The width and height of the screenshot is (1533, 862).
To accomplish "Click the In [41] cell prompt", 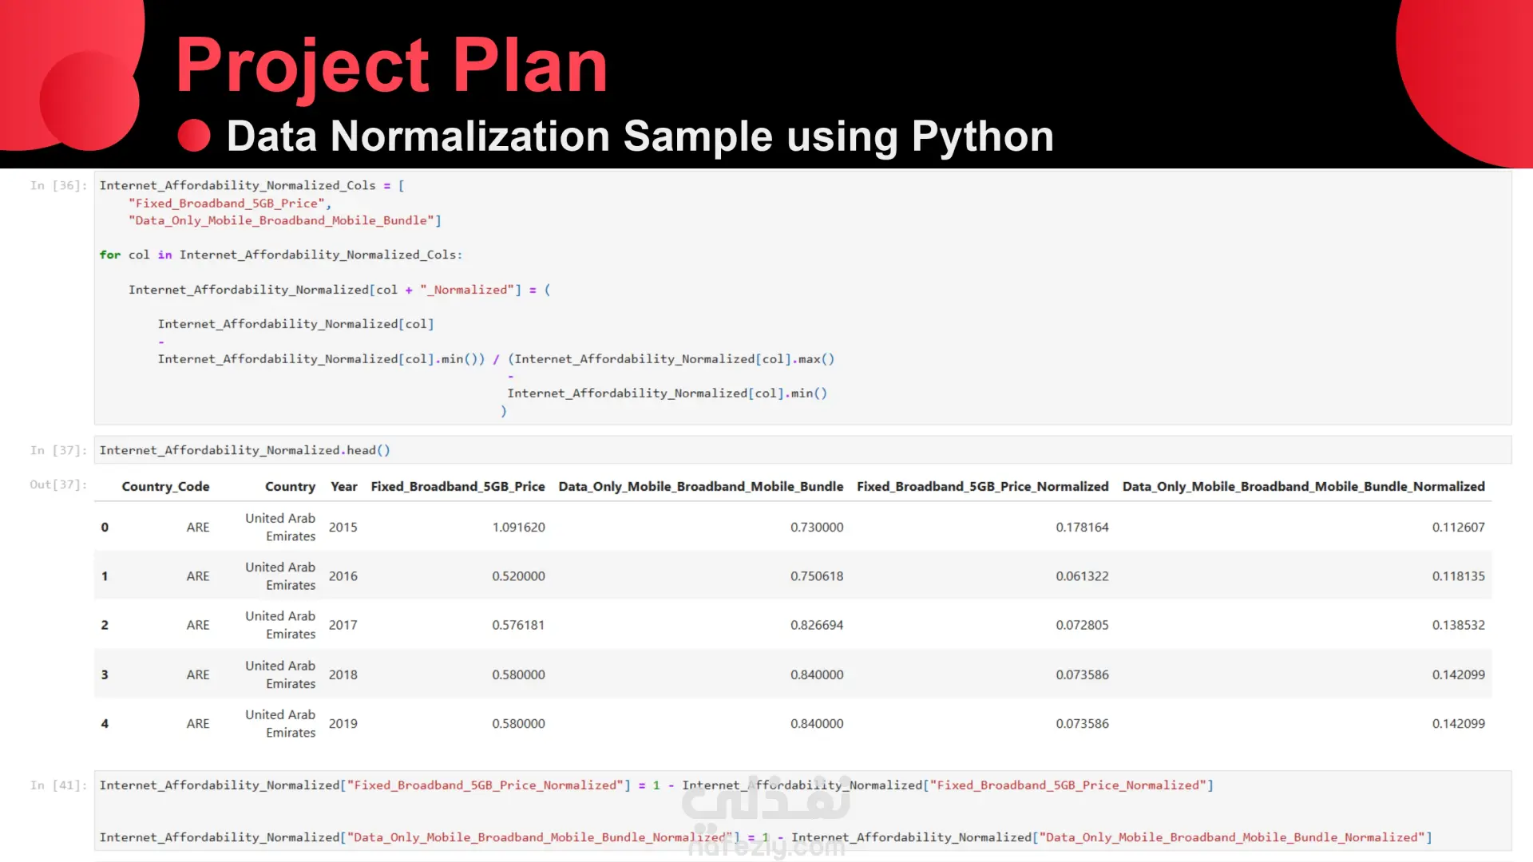I will (x=58, y=785).
